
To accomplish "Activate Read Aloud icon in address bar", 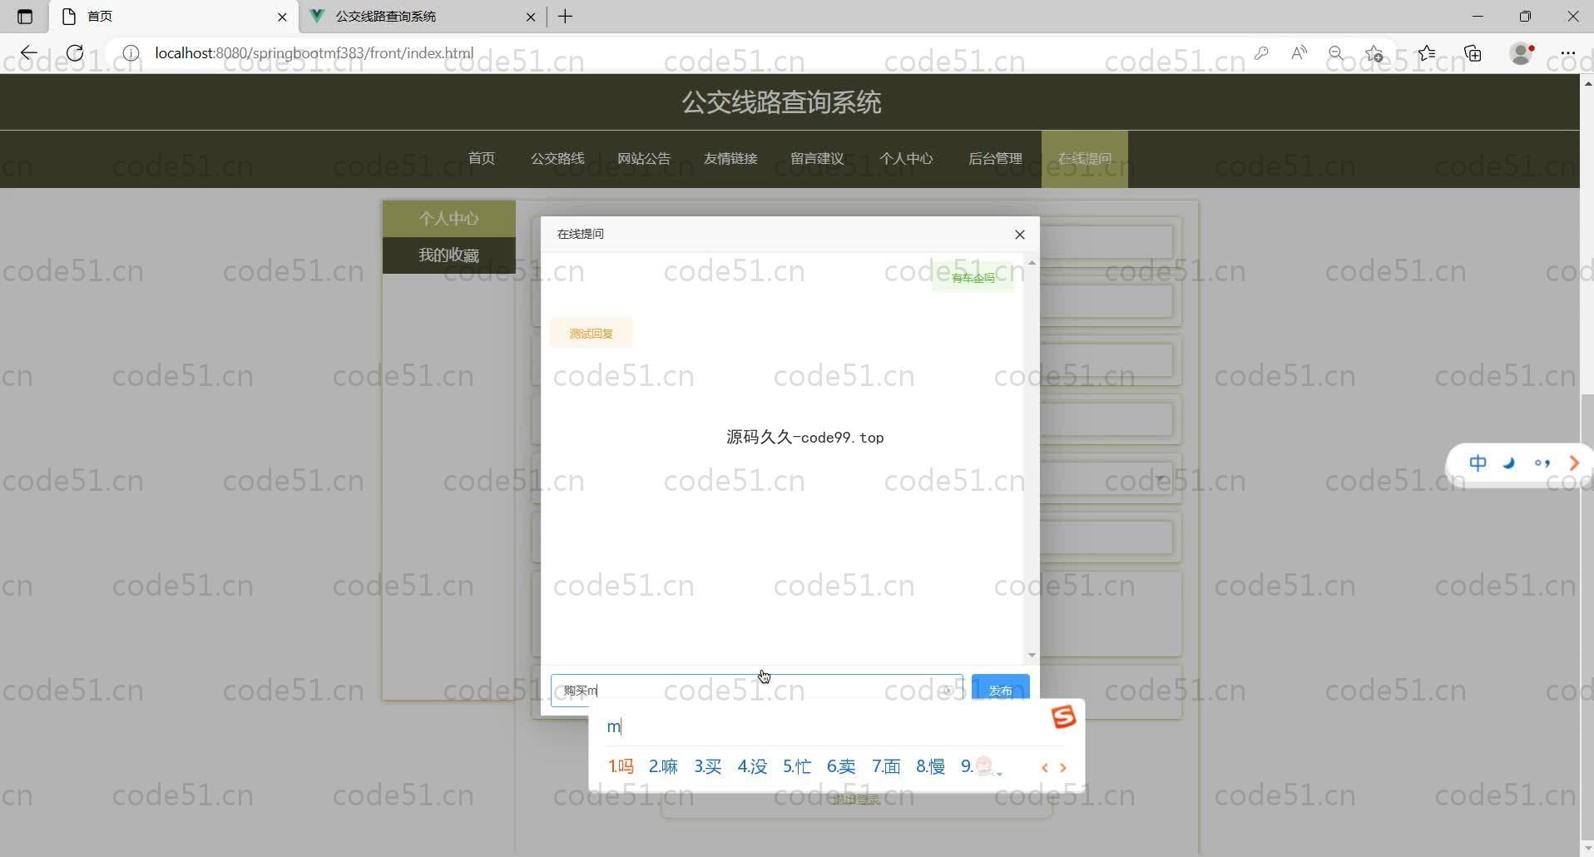I will click(1299, 53).
